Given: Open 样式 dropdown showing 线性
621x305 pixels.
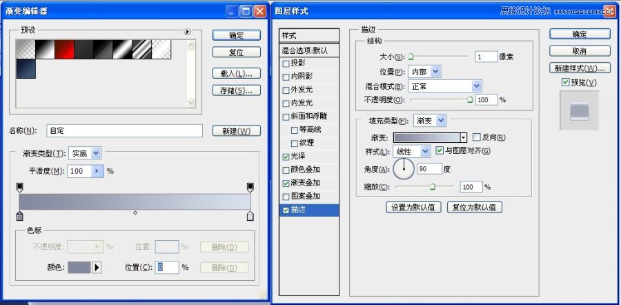Looking at the screenshot, I should (411, 151).
